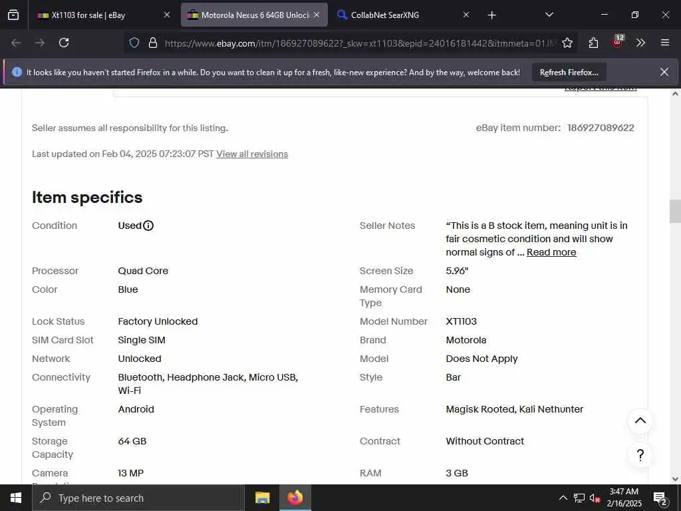The image size is (681, 511).
Task: Click the Refresh Firefox button
Action: [569, 73]
